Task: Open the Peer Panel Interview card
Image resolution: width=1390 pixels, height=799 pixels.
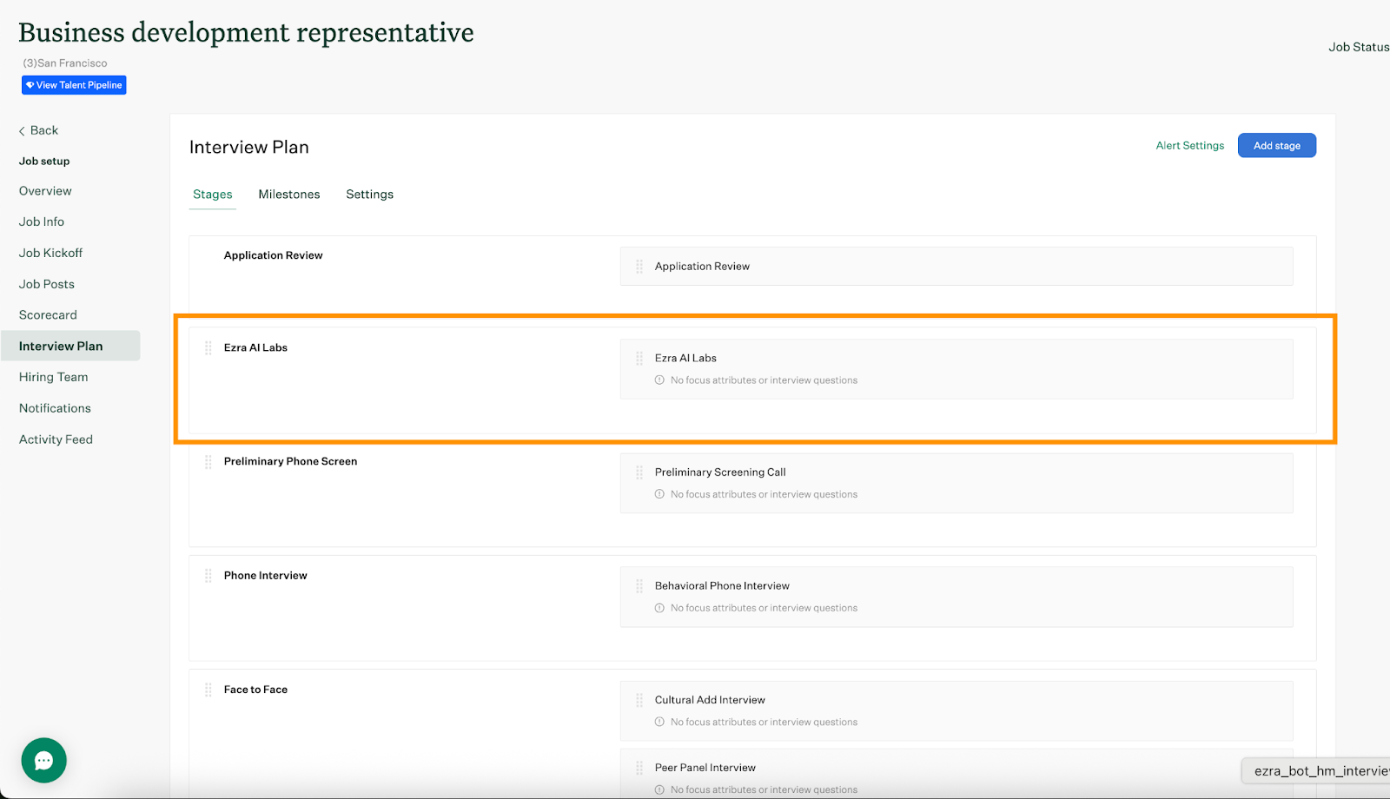Action: point(956,769)
